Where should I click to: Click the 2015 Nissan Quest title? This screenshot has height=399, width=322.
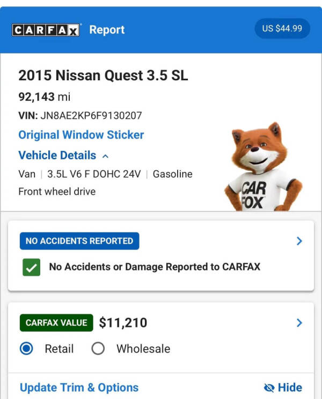[x=103, y=76]
